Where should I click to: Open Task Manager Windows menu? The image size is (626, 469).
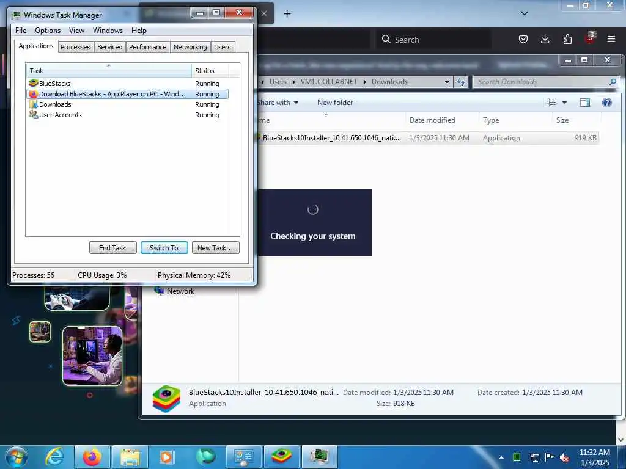[x=108, y=31]
